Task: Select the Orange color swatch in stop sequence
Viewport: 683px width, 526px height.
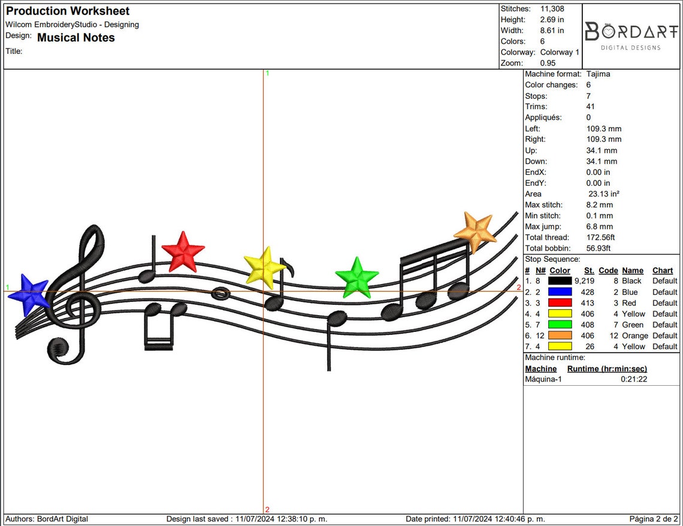Action: [x=560, y=335]
